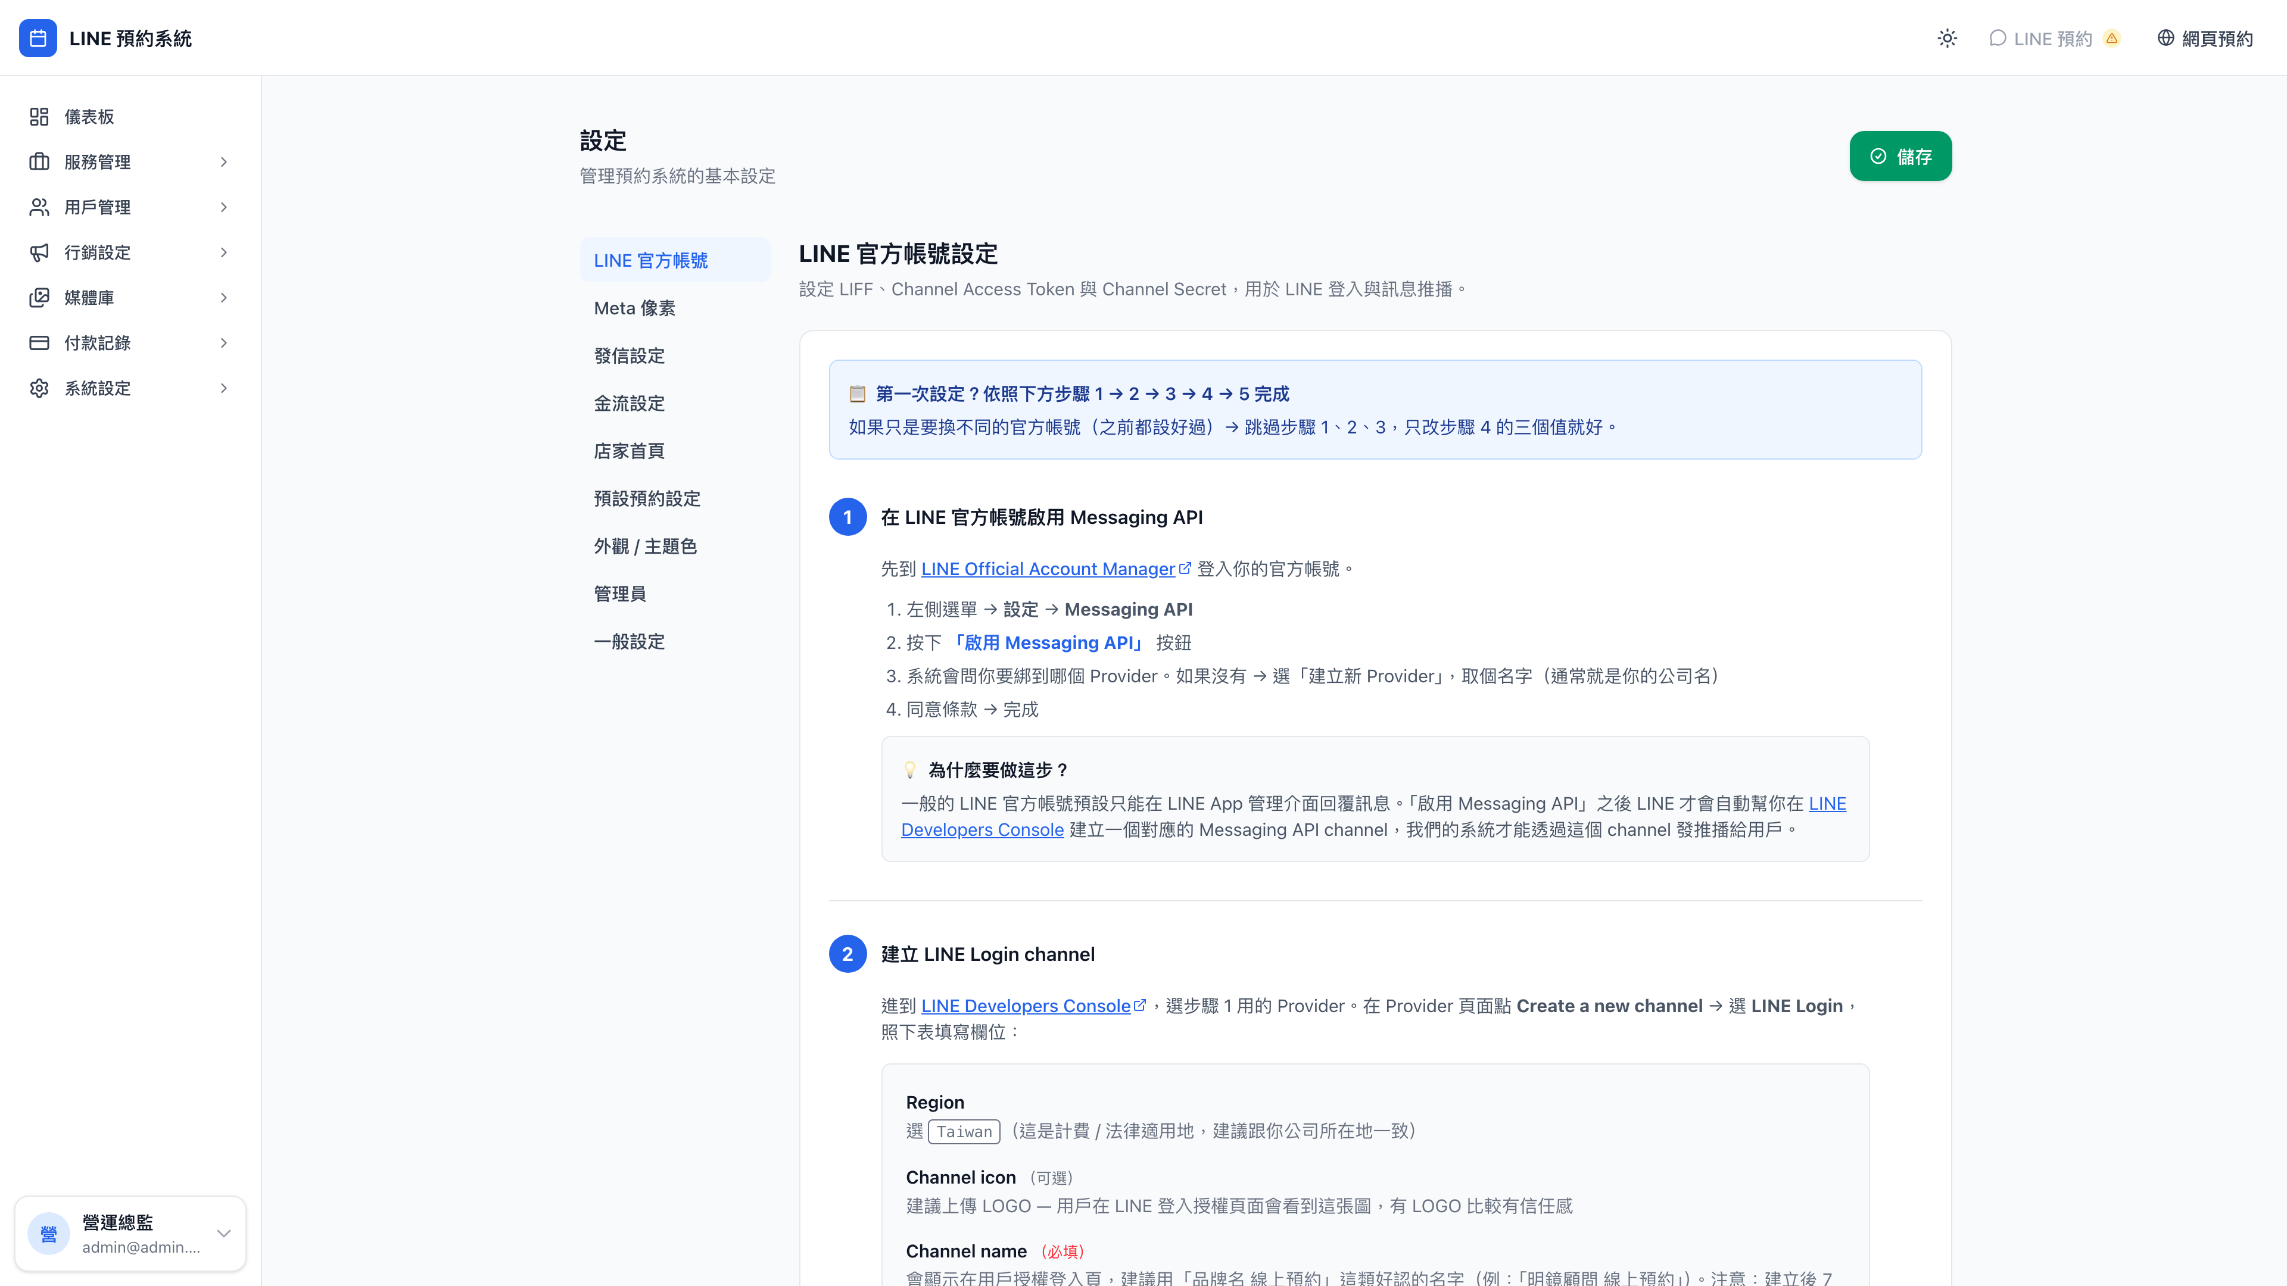Toggle the light/dark theme sun icon
Viewport: 2287px width, 1286px height.
(x=1947, y=38)
